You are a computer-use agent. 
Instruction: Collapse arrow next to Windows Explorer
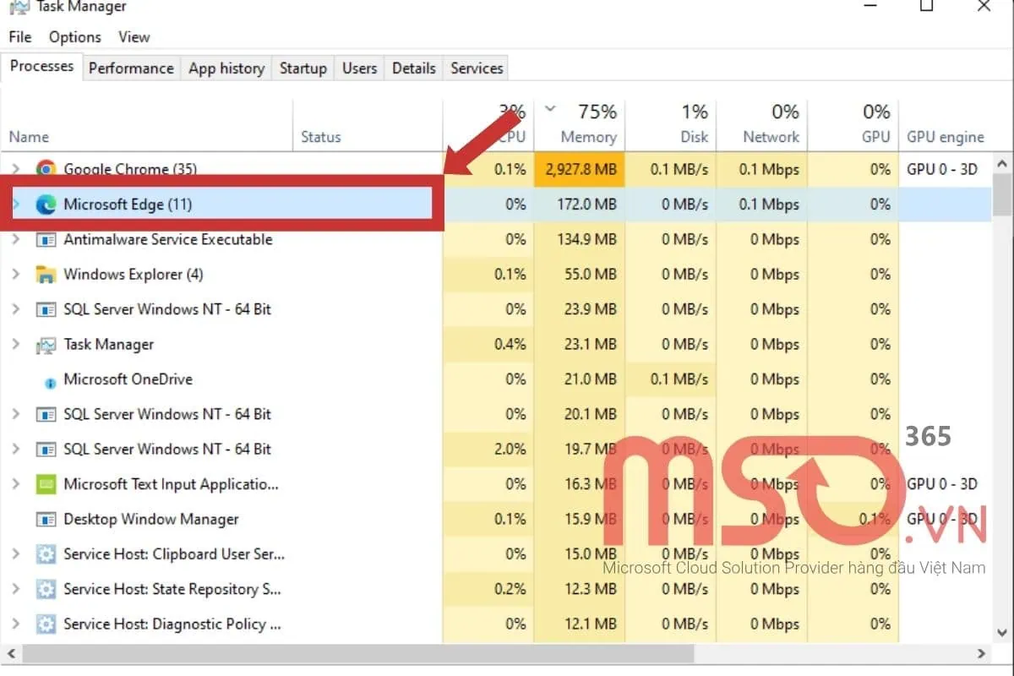[15, 274]
